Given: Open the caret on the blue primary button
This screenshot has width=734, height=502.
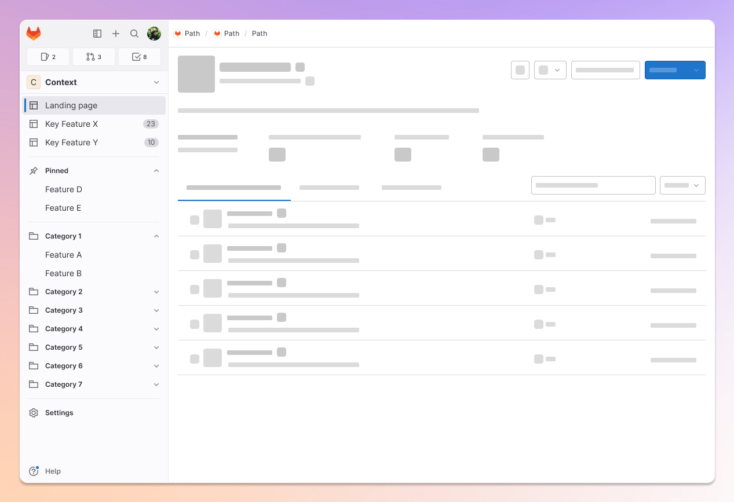Looking at the screenshot, I should [697, 69].
